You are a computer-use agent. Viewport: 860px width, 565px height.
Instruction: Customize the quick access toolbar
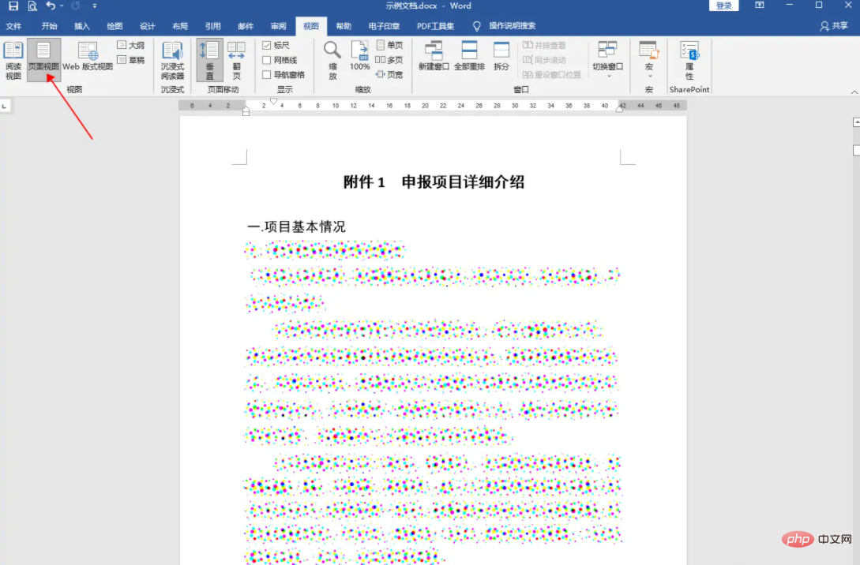point(94,6)
